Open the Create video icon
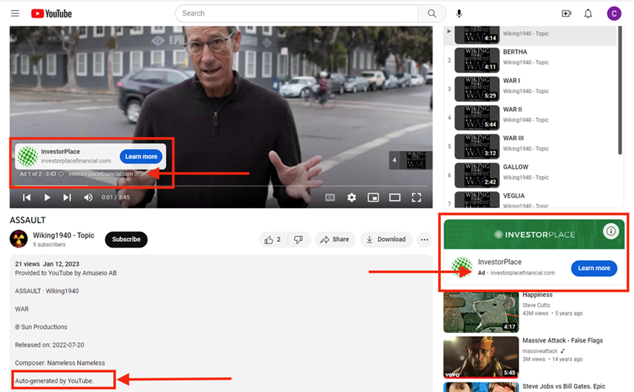This screenshot has height=392, width=634. (566, 14)
